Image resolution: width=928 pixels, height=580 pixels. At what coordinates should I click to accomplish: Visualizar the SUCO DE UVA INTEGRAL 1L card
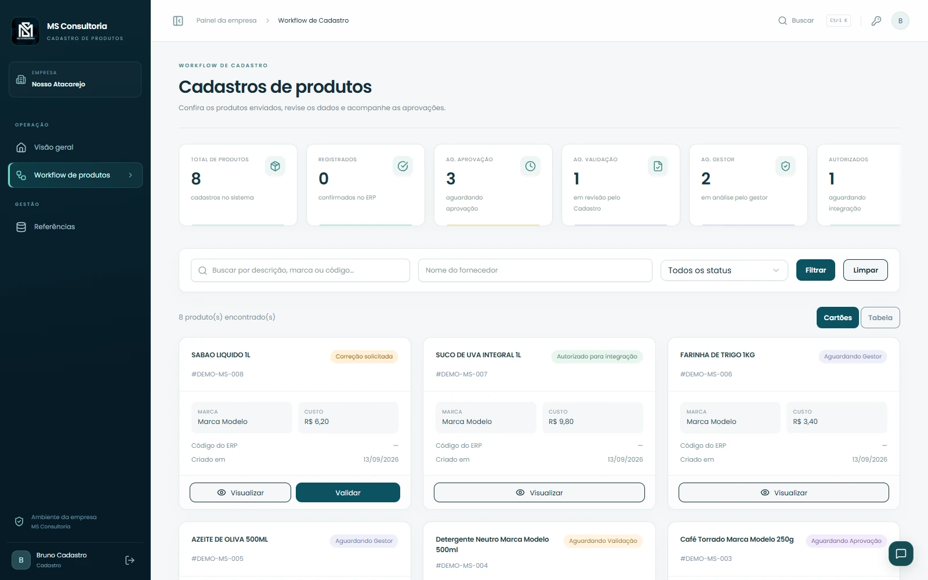tap(539, 492)
